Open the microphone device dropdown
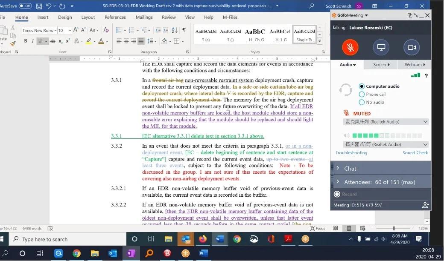Screen dimensions: 444x261 [386, 122]
